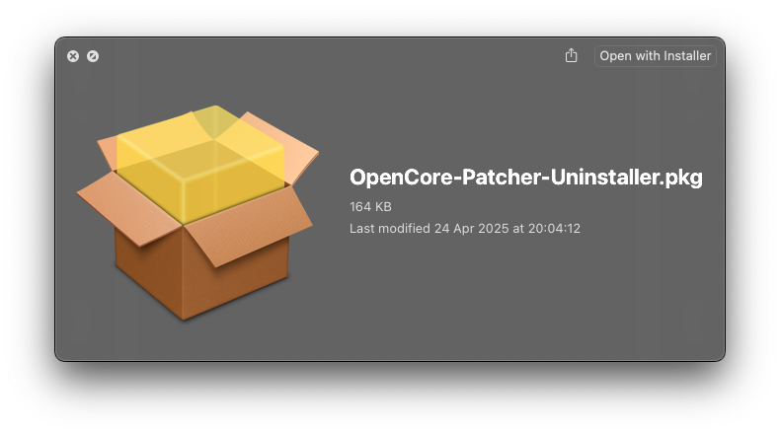Click the 20:04:12 modification time
The width and height of the screenshot is (780, 434).
[x=554, y=229]
